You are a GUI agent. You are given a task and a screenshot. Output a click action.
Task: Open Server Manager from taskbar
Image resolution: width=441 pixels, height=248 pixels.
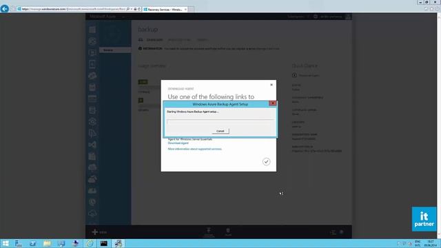click(x=19, y=243)
